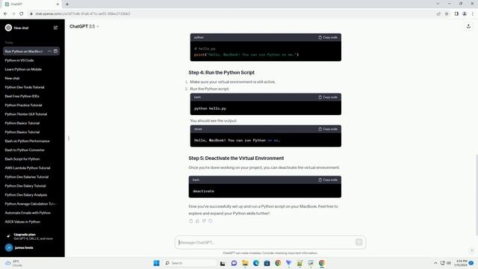Click the Step 4: Run the Python Script heading
Image resolution: width=478 pixels, height=269 pixels.
coord(221,72)
